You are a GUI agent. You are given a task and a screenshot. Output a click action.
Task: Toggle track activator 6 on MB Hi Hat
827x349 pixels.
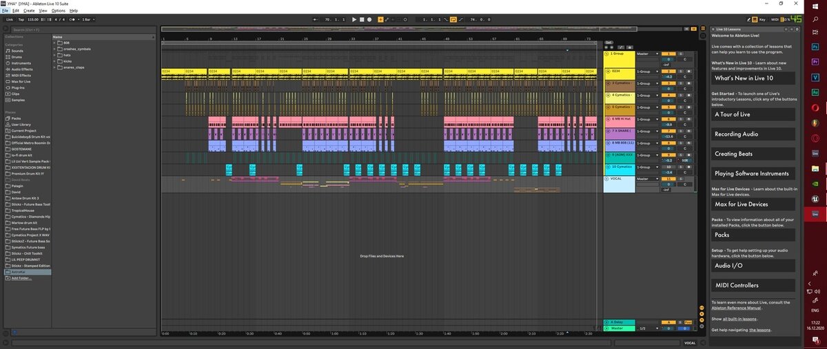pyautogui.click(x=668, y=119)
